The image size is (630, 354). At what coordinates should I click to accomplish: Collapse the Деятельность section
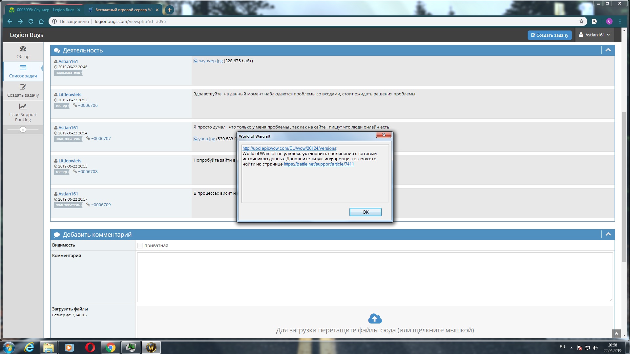[608, 50]
